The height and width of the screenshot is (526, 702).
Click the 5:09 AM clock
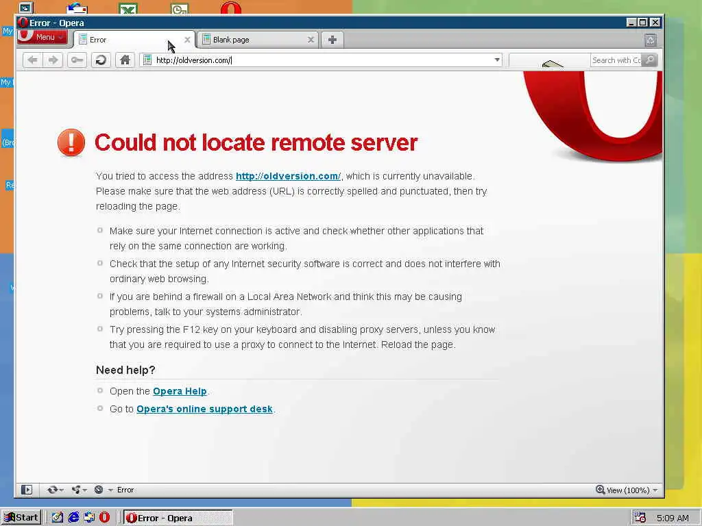pos(673,518)
